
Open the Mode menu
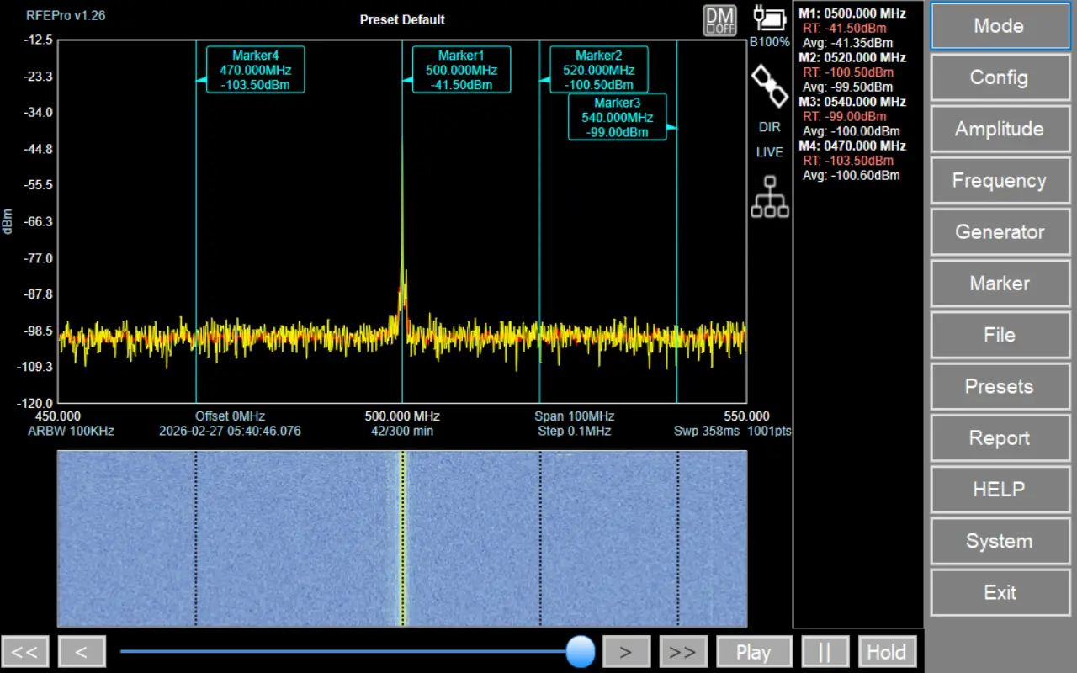[x=999, y=26]
